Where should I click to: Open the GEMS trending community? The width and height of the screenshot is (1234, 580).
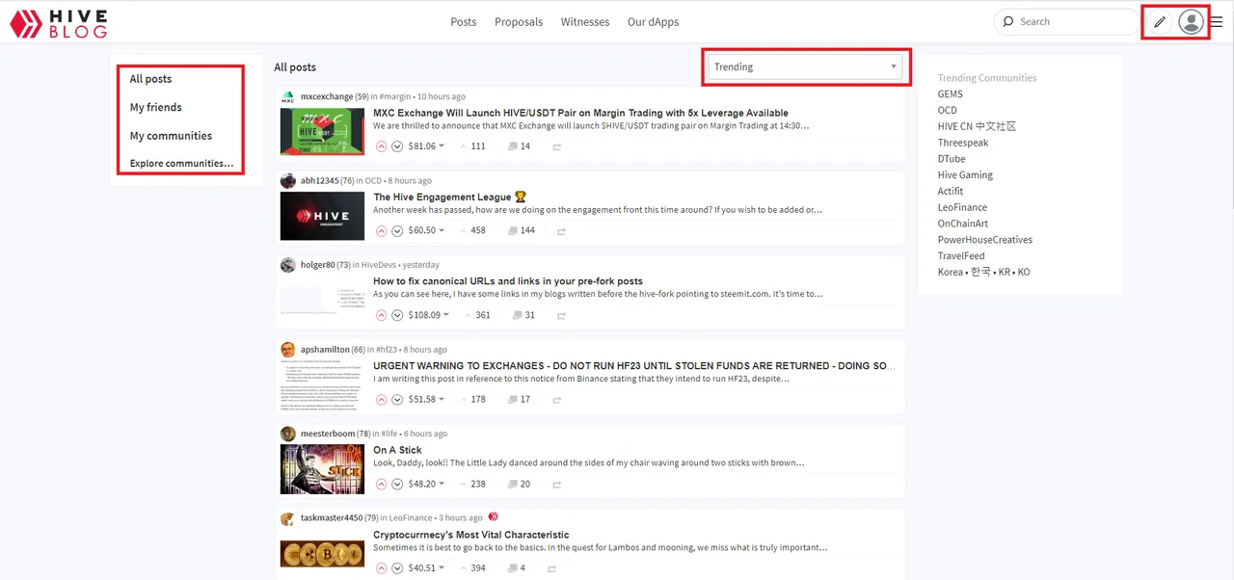pyautogui.click(x=951, y=93)
